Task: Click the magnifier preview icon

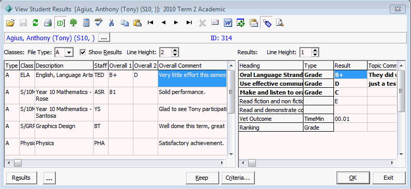Action: pyautogui.click(x=280, y=23)
